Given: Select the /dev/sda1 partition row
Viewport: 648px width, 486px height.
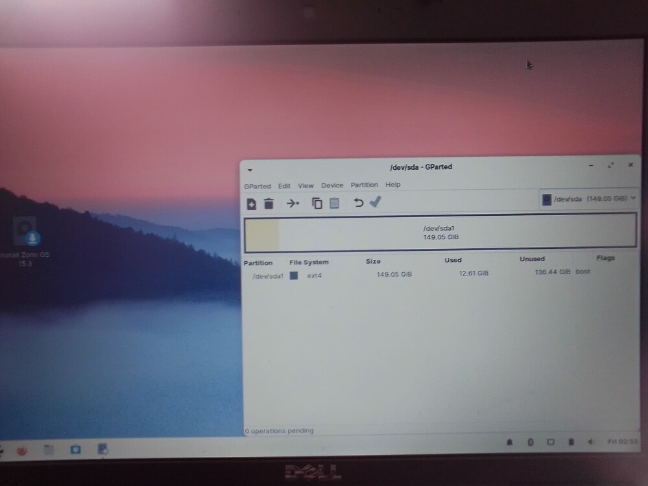Looking at the screenshot, I should pos(268,274).
